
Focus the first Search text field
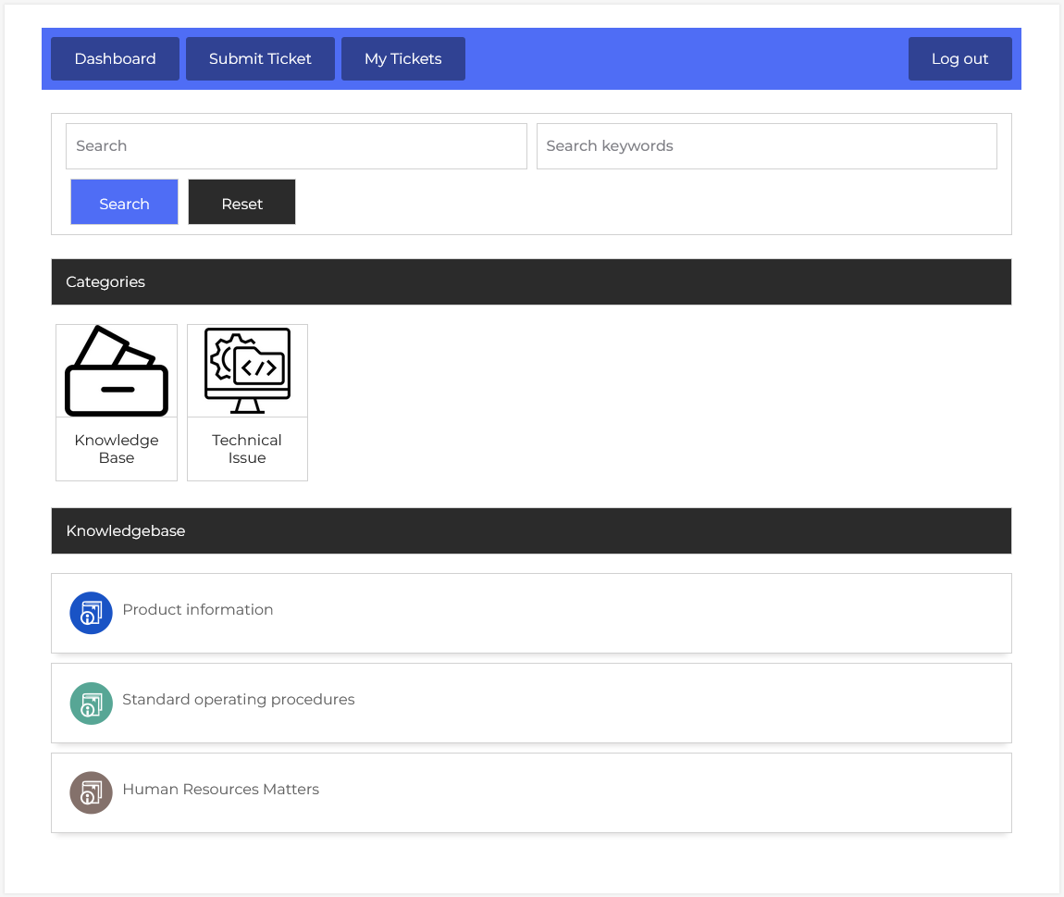[x=296, y=146]
